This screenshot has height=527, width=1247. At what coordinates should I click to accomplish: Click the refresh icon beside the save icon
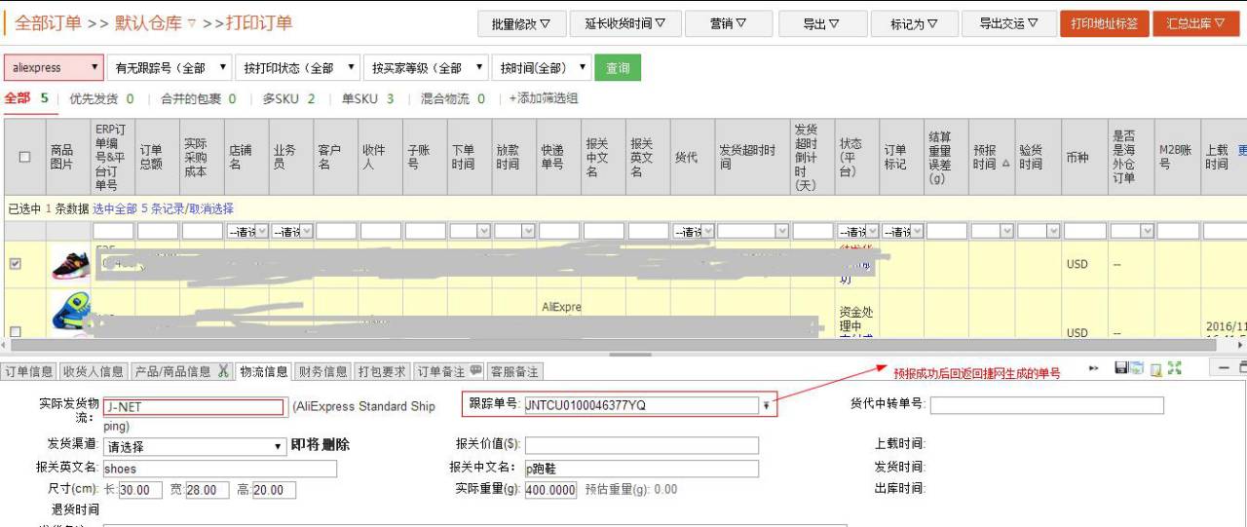(x=1137, y=368)
